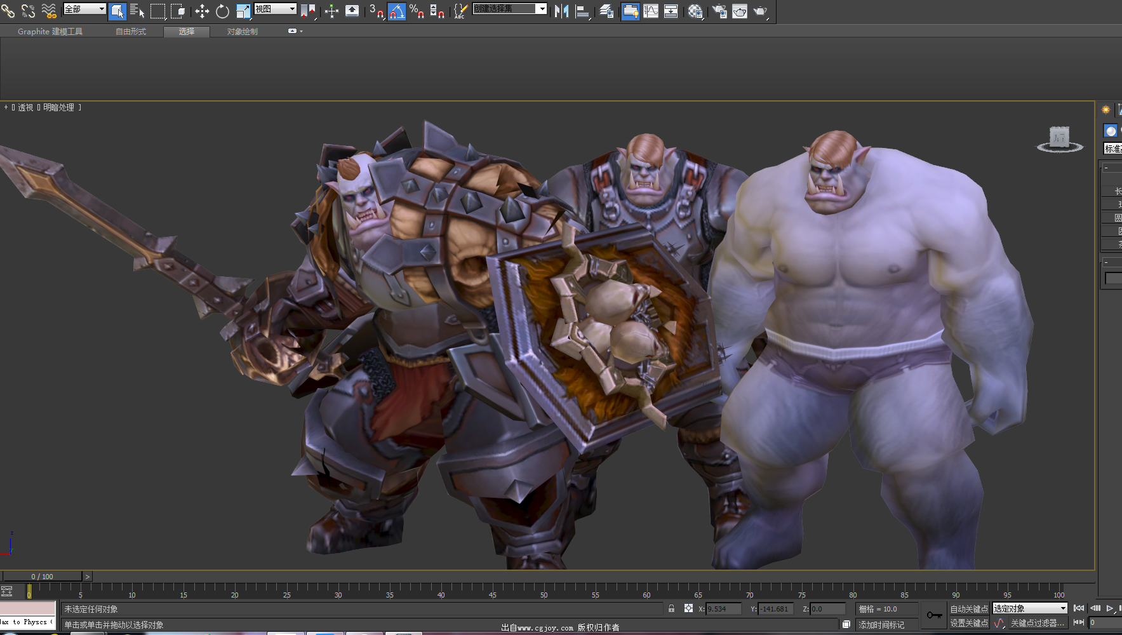The image size is (1122, 635).
Task: Open the 全部 selection filter dropdown
Action: (x=84, y=9)
